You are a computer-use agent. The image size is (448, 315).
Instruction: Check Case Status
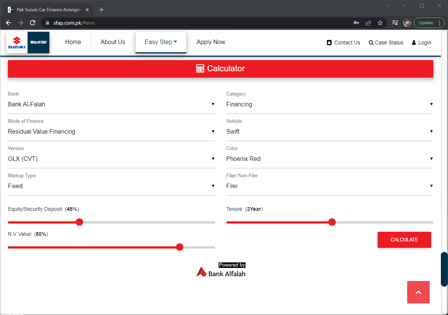[x=386, y=43]
